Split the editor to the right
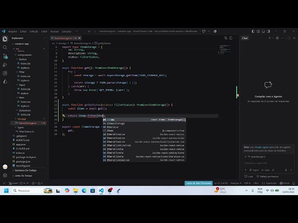 (x=231, y=38)
